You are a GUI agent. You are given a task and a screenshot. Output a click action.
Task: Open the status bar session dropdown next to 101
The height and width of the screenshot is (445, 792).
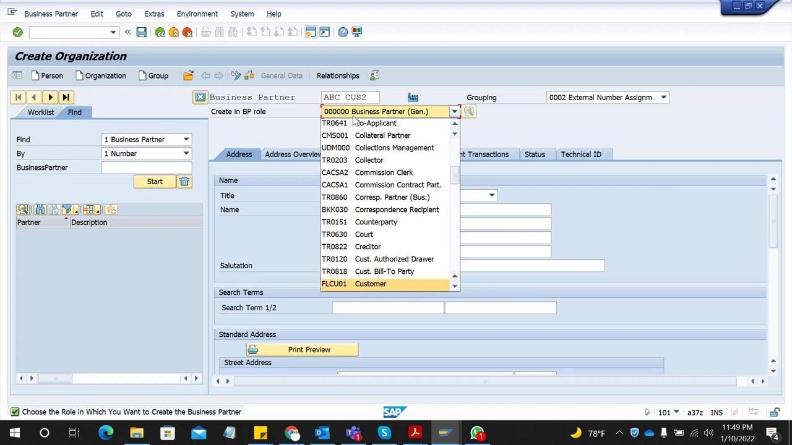tap(676, 412)
